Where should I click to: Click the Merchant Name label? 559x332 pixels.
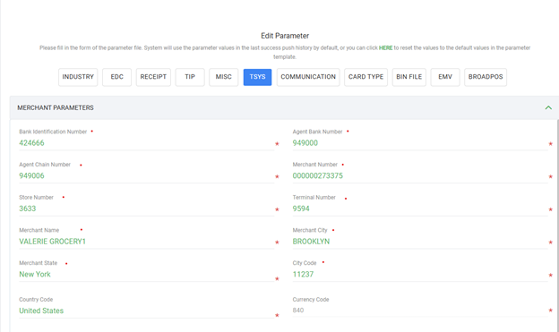point(39,230)
